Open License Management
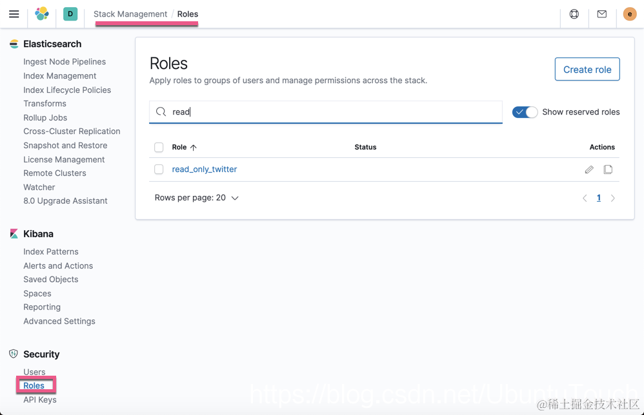This screenshot has height=415, width=644. pyautogui.click(x=64, y=160)
